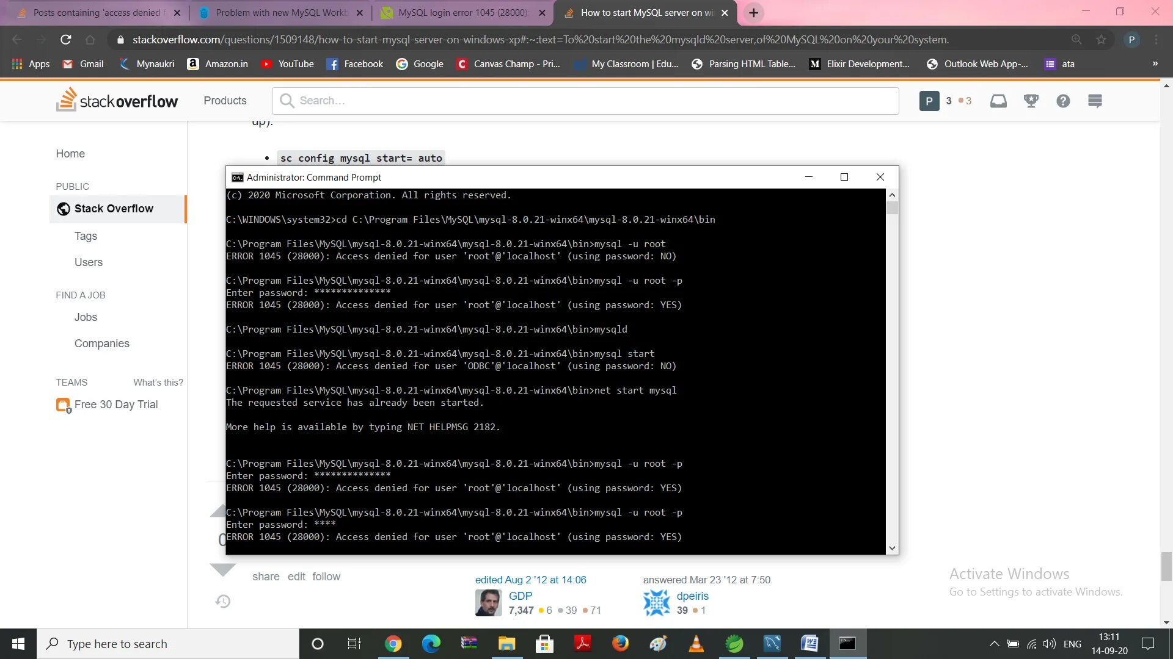Open Products menu on Stack Overflow
Screen dimensions: 1173x659
225,101
